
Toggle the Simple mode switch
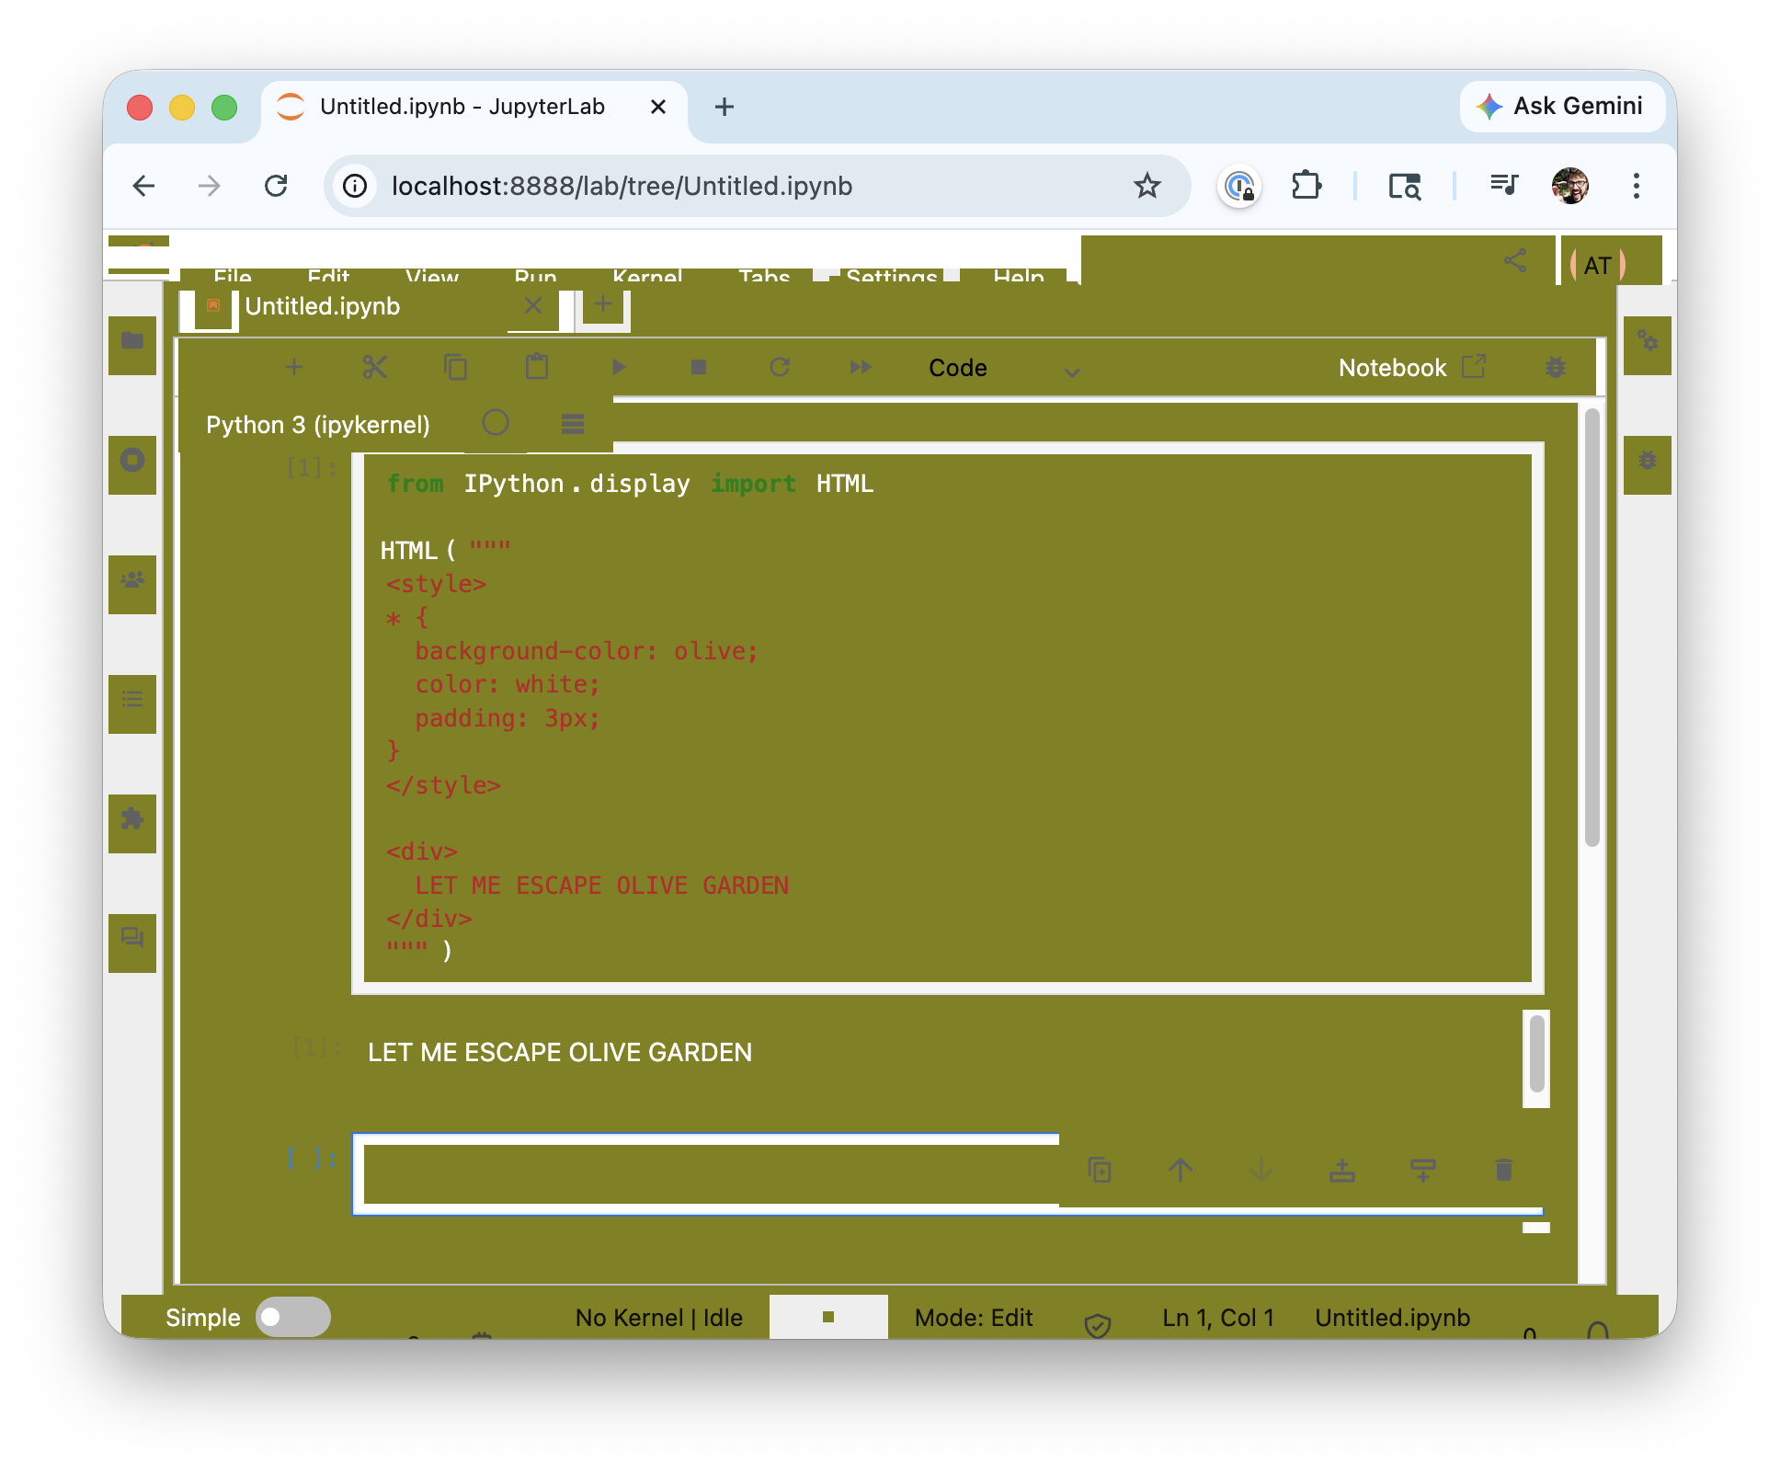(292, 1317)
